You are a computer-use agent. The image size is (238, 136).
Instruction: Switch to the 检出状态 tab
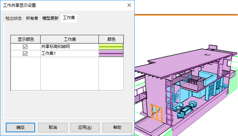pos(14,18)
